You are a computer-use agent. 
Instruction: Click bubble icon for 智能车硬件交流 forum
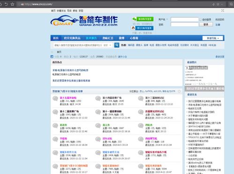pos(98,153)
